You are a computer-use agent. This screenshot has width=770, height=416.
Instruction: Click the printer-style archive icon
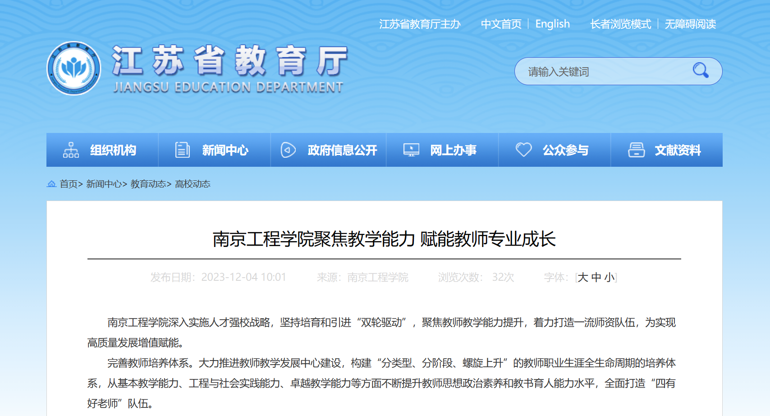click(636, 150)
